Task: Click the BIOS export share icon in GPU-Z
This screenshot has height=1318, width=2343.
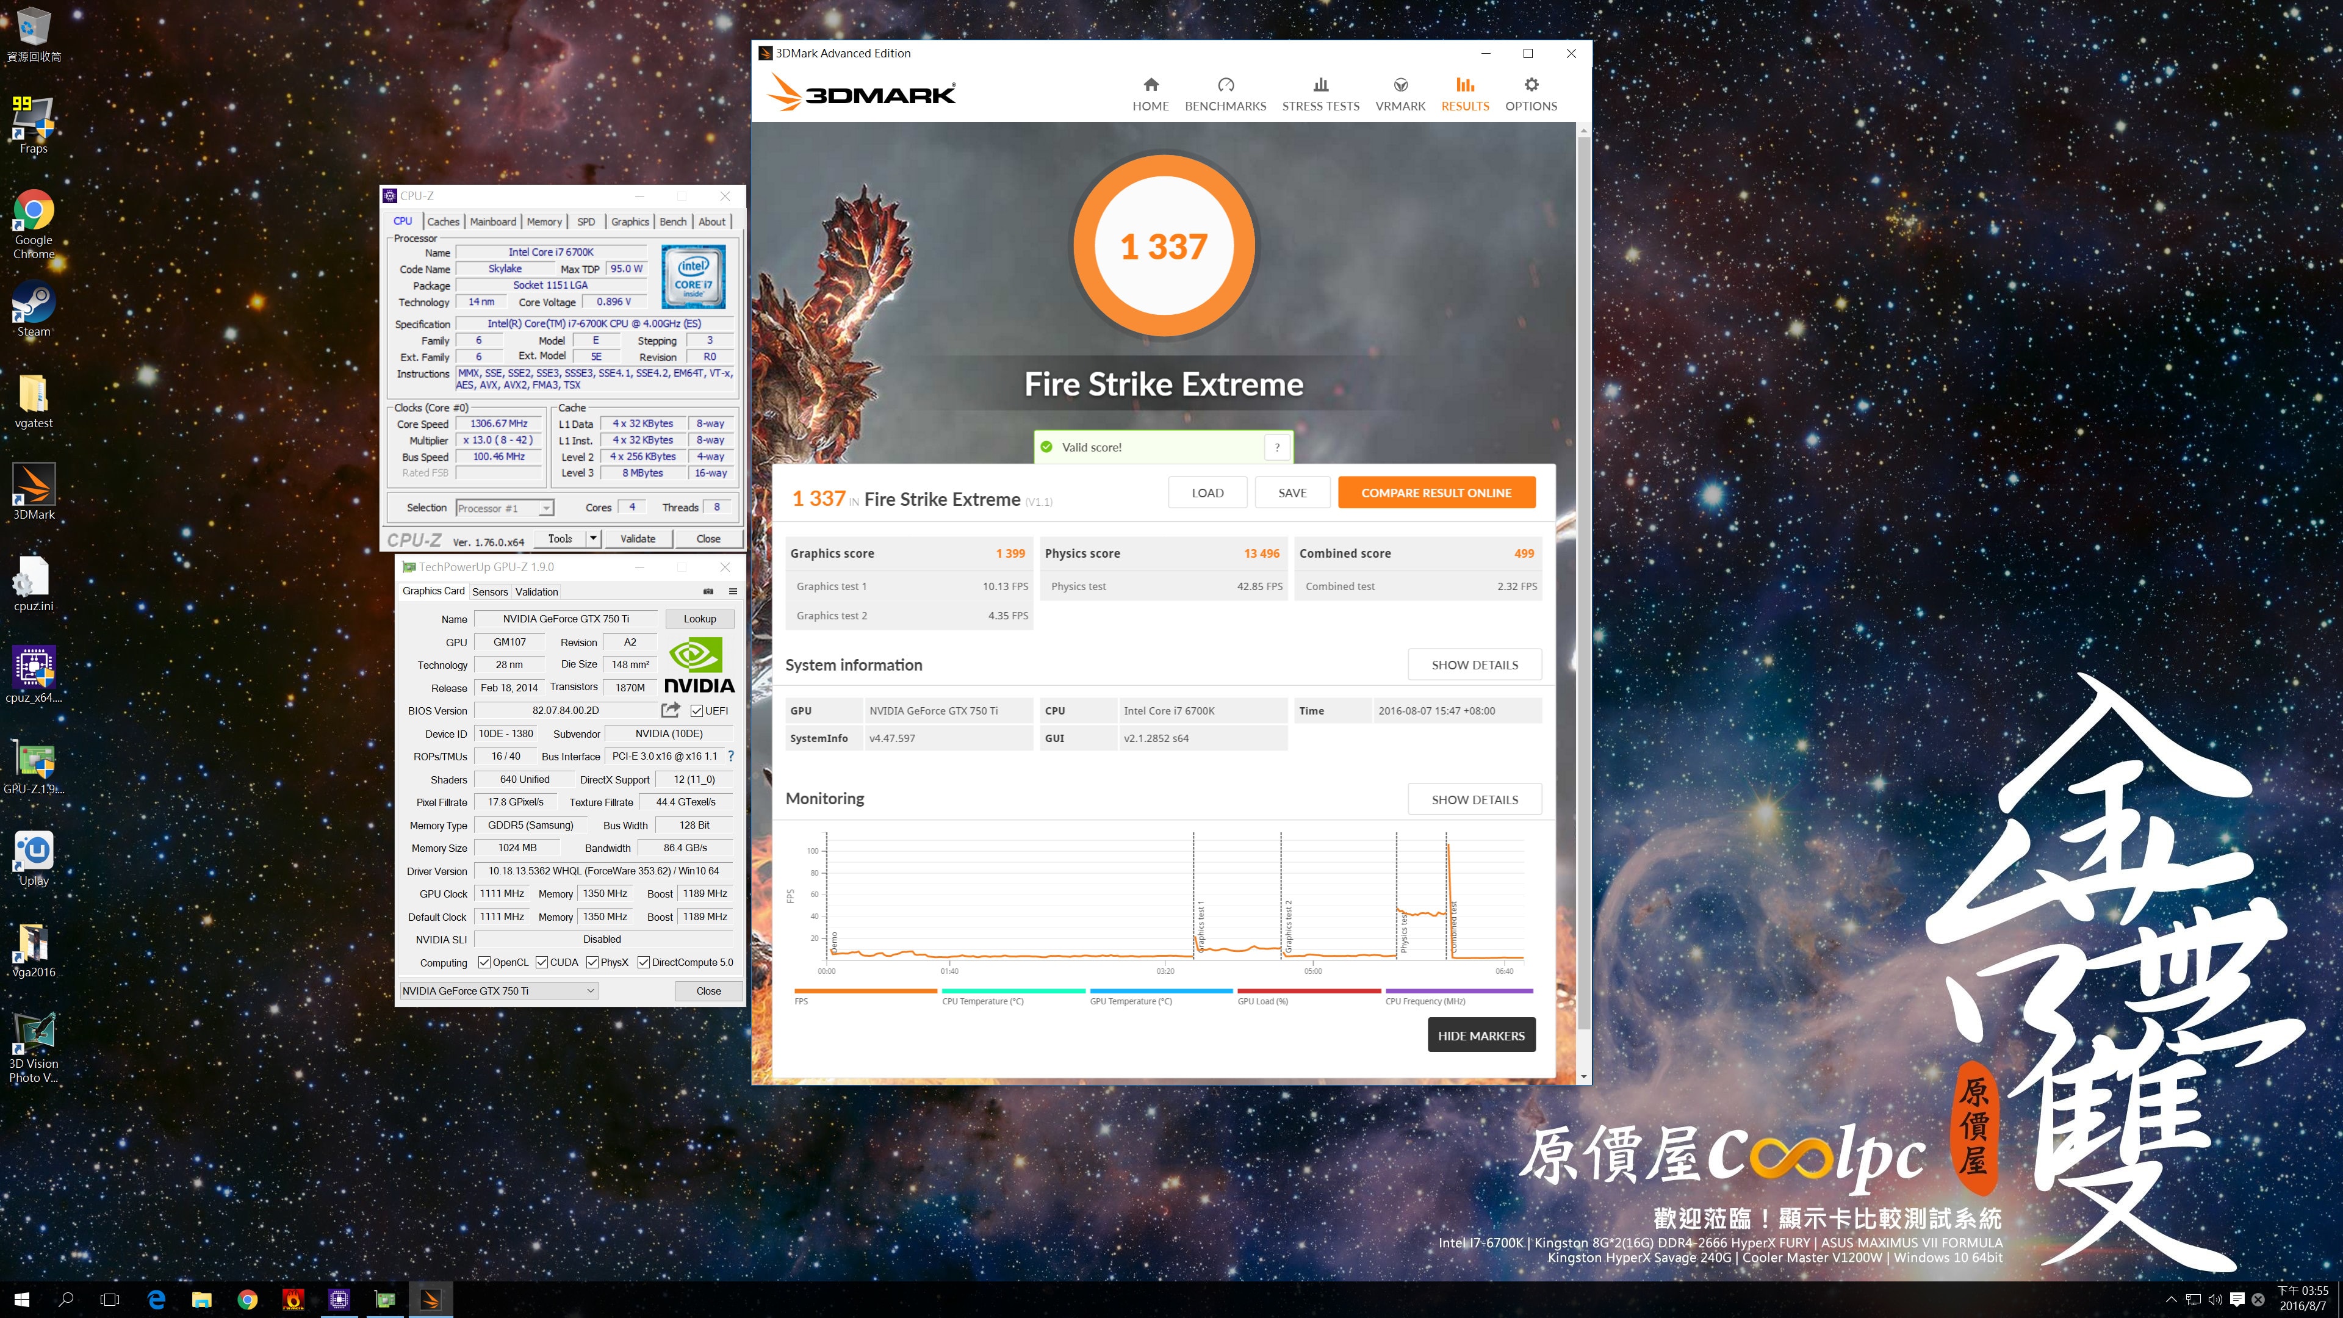Action: point(671,710)
